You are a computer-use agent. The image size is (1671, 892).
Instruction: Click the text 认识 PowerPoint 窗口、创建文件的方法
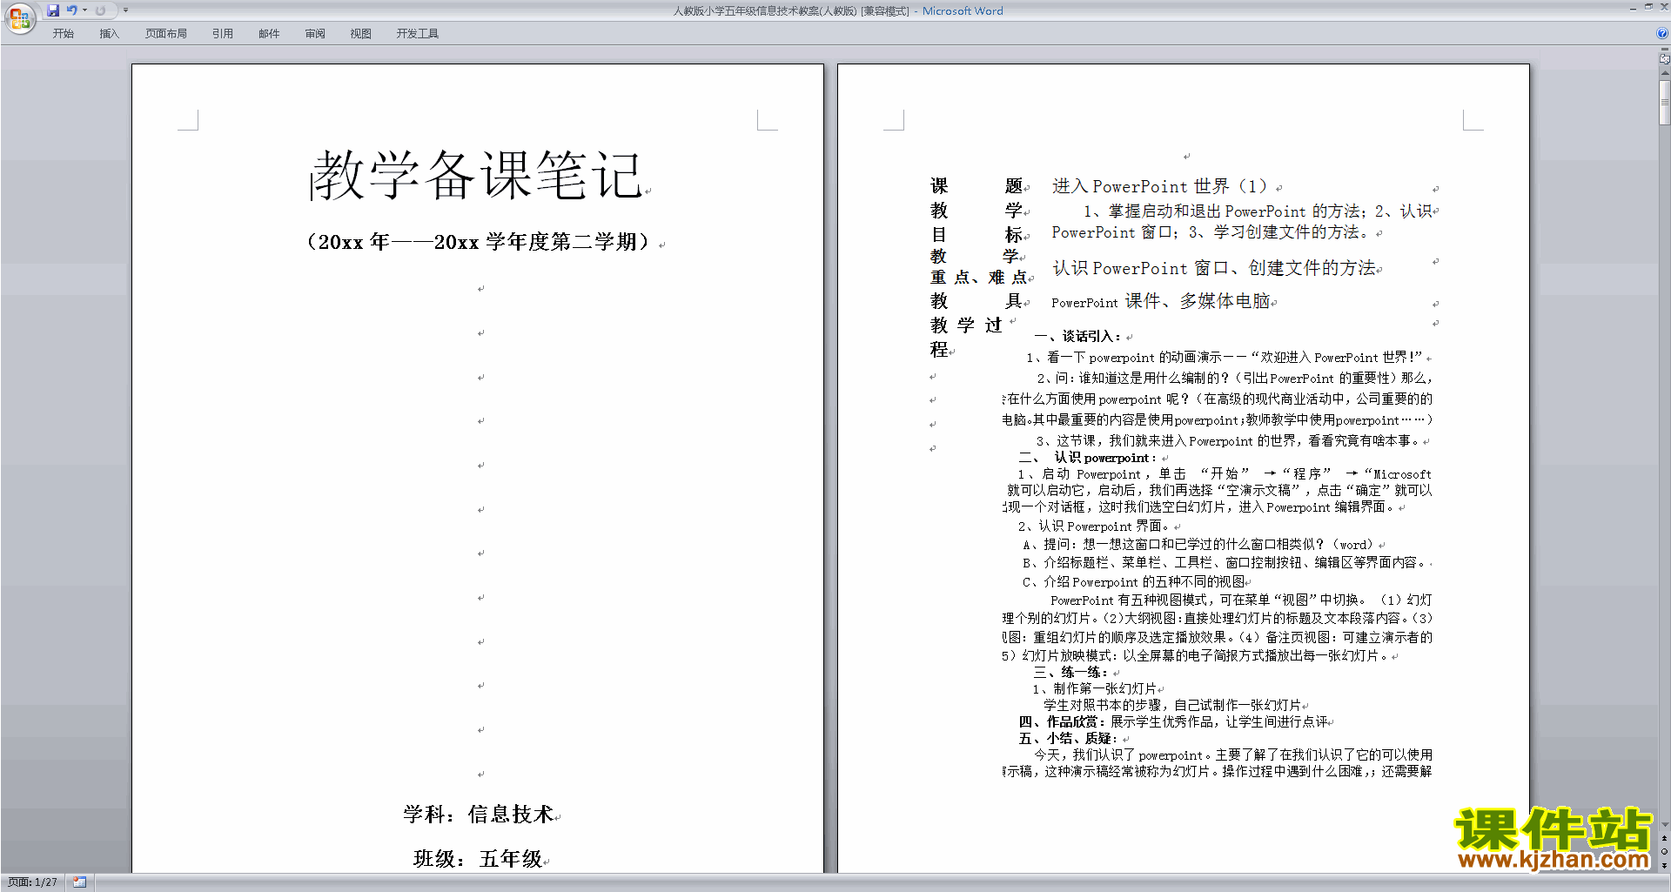coord(1214,268)
